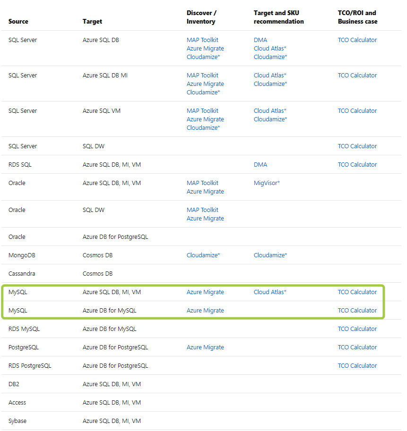Open Azure Migrate link in PostgreSQL source row
The image size is (407, 431).
coord(205,347)
